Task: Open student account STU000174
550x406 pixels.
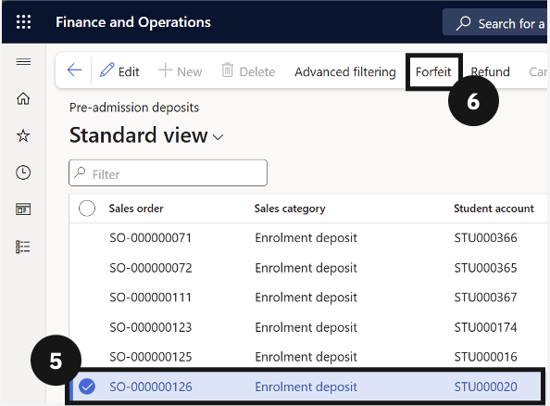Action: tap(485, 328)
